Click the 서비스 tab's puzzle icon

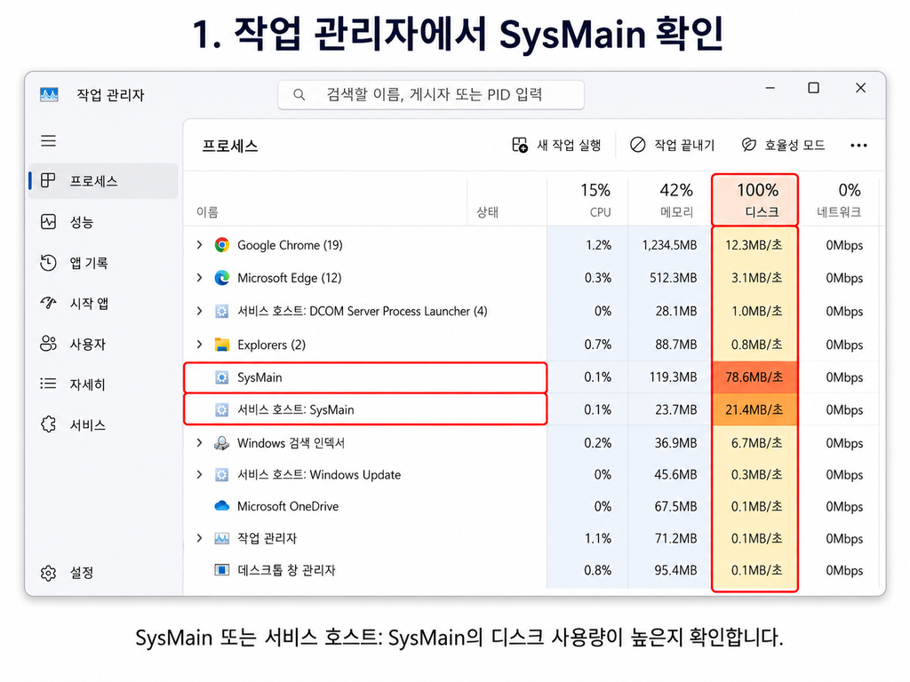[x=48, y=424]
